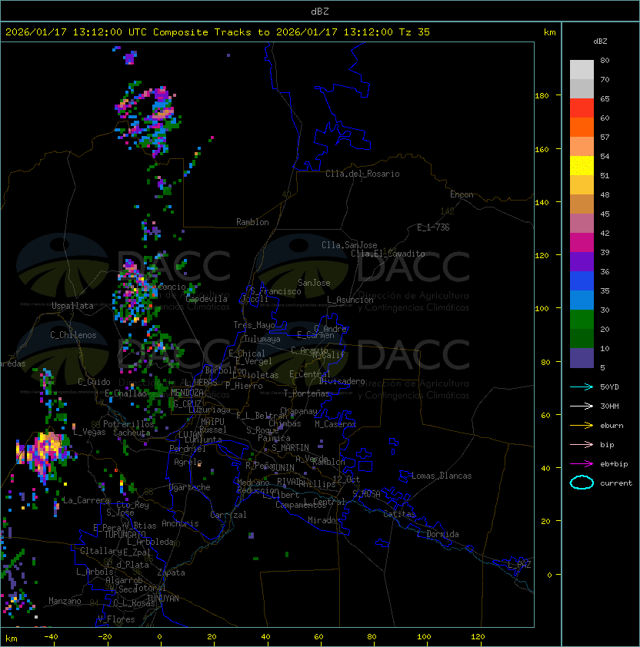Viewport: 640px width, 647px height.
Task: Click the 'Capdevila' place label
Action: (207, 299)
